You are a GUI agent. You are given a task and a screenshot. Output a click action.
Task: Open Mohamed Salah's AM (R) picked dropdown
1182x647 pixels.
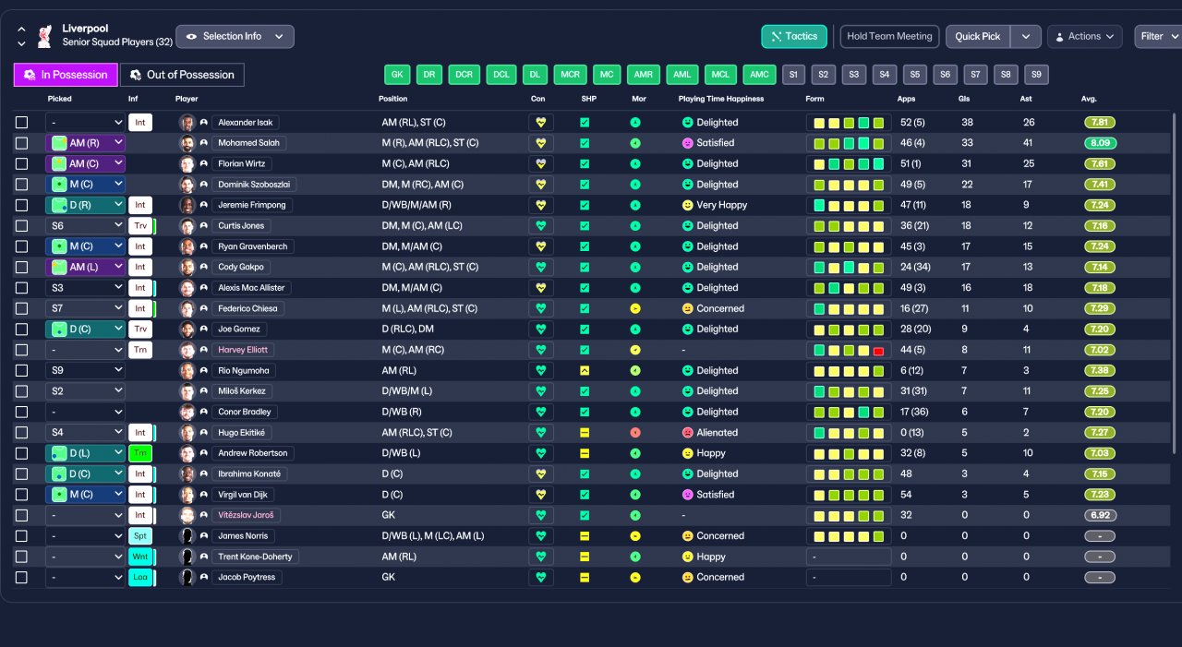[86, 143]
